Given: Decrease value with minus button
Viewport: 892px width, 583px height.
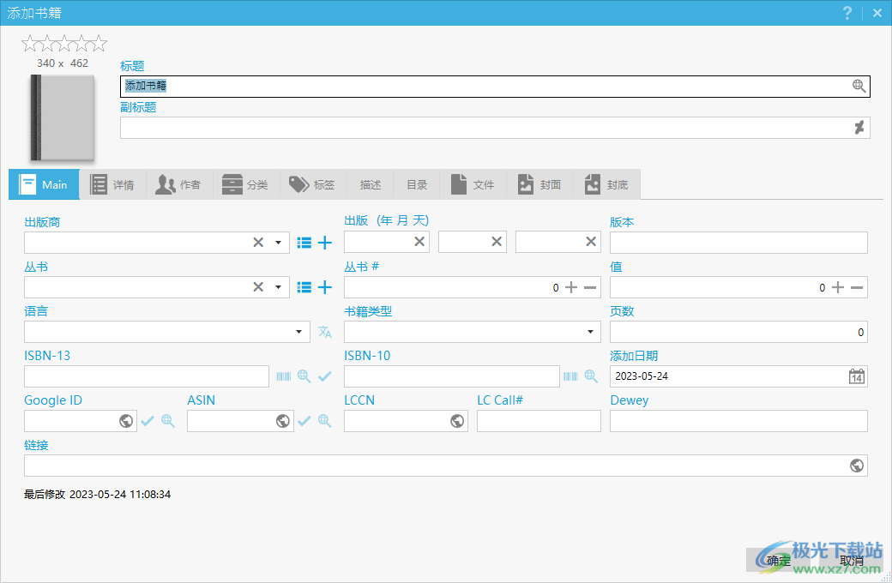Looking at the screenshot, I should tap(857, 287).
